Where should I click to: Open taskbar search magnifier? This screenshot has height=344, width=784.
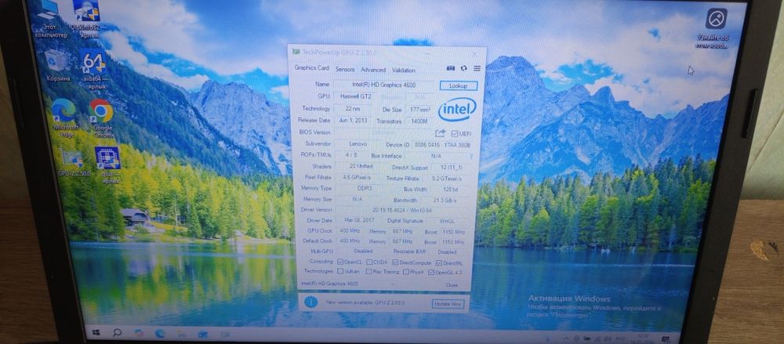[117, 332]
